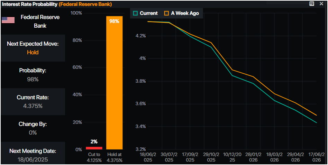Click the orange 'Hold' expected move value
The height and width of the screenshot is (165, 328).
click(33, 52)
